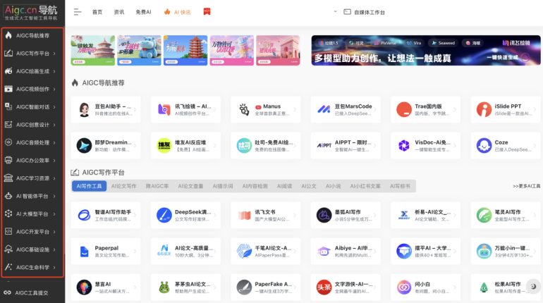Switch to the AI提示词 tab
The width and height of the screenshot is (543, 303).
point(223,186)
